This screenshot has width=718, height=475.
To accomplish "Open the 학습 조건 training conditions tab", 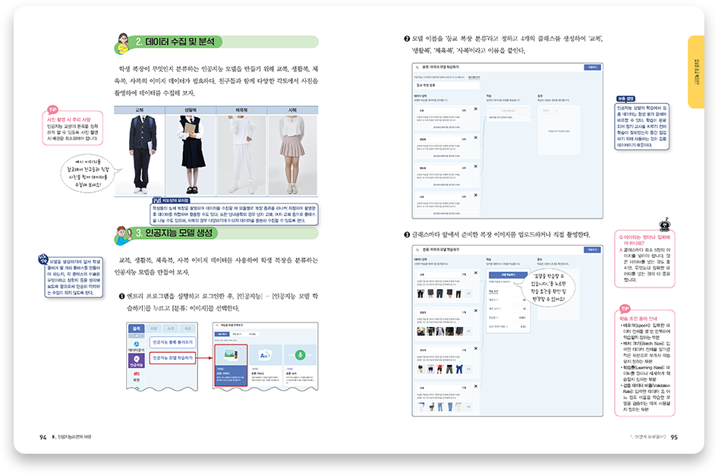I will (493, 291).
